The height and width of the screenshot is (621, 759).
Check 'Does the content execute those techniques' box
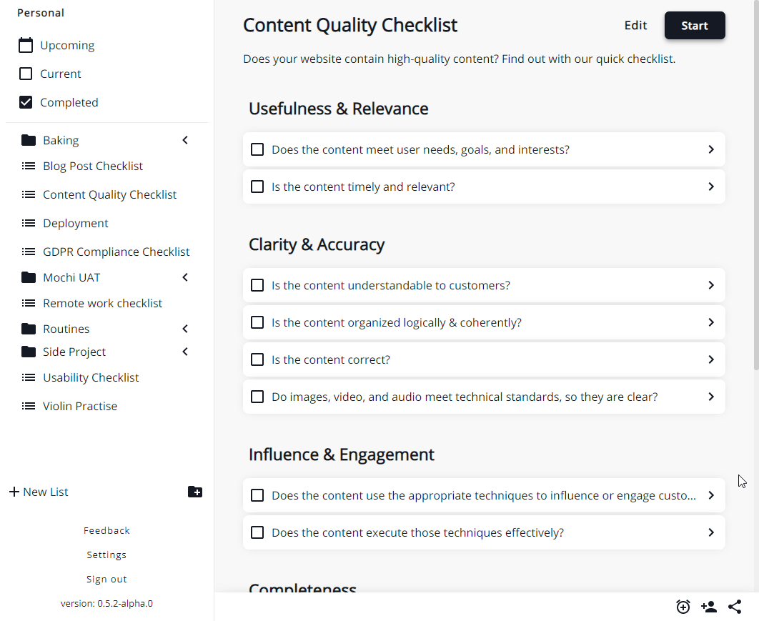[x=257, y=532]
